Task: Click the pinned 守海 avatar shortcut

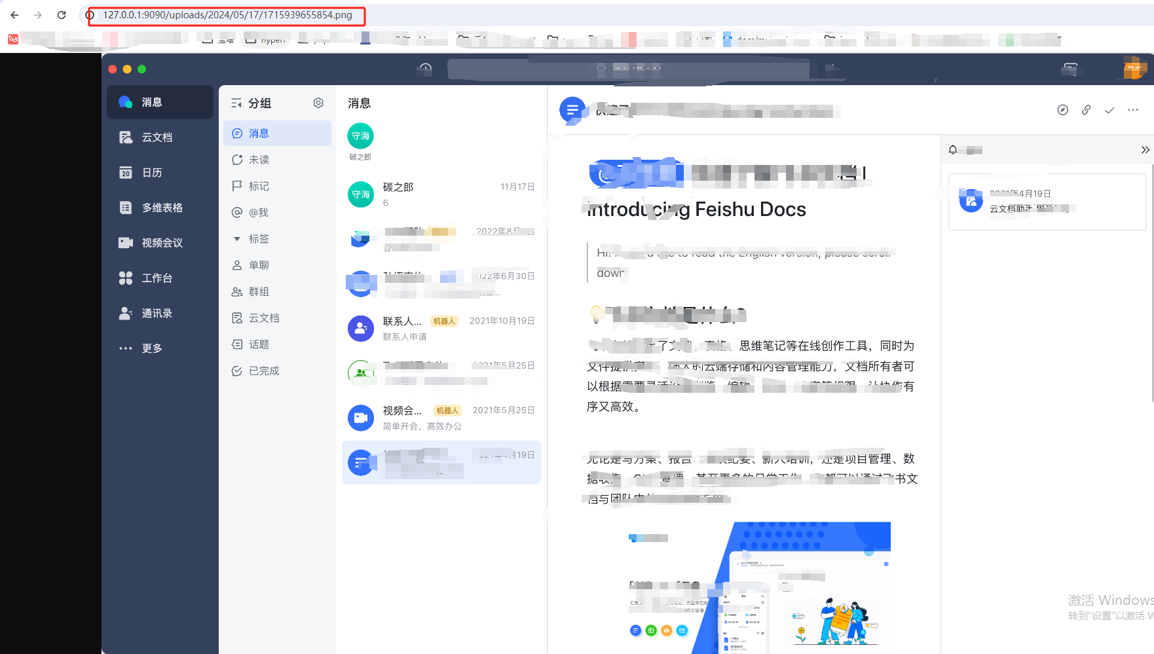Action: (360, 136)
